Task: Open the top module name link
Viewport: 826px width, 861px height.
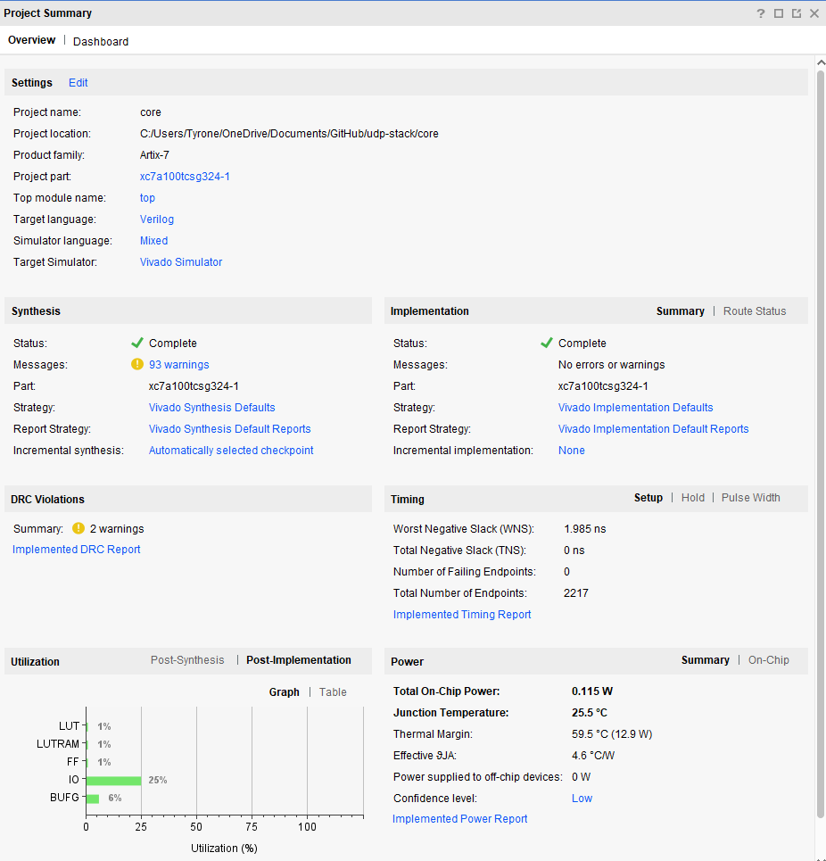Action: (147, 198)
